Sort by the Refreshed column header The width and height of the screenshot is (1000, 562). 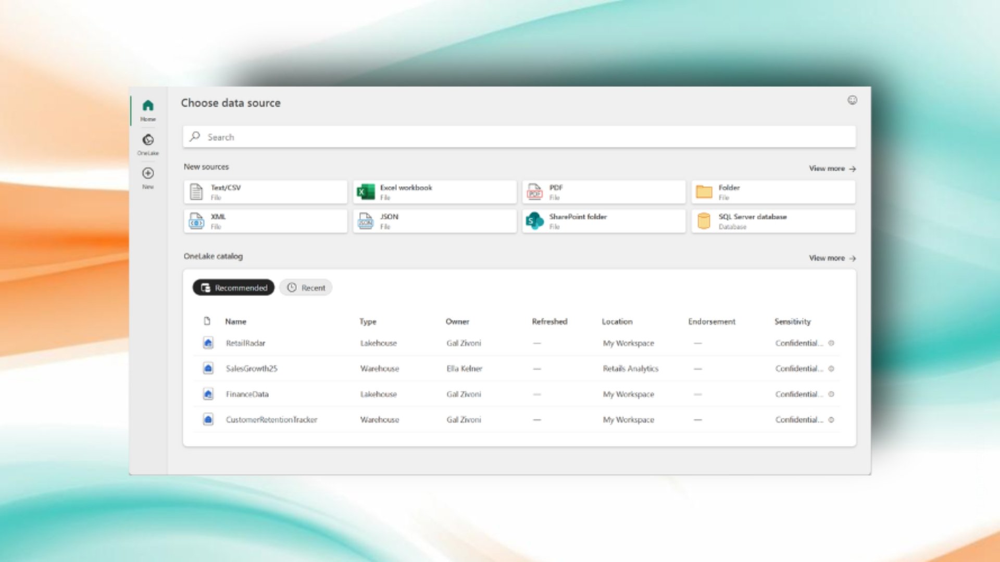pos(549,322)
